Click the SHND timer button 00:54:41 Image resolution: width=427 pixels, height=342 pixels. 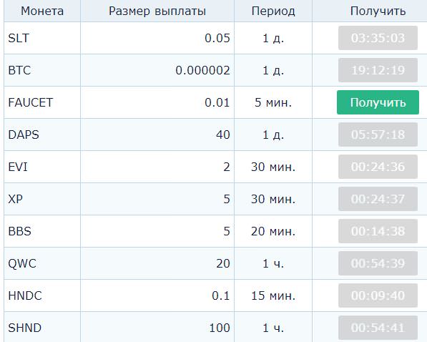point(378,327)
